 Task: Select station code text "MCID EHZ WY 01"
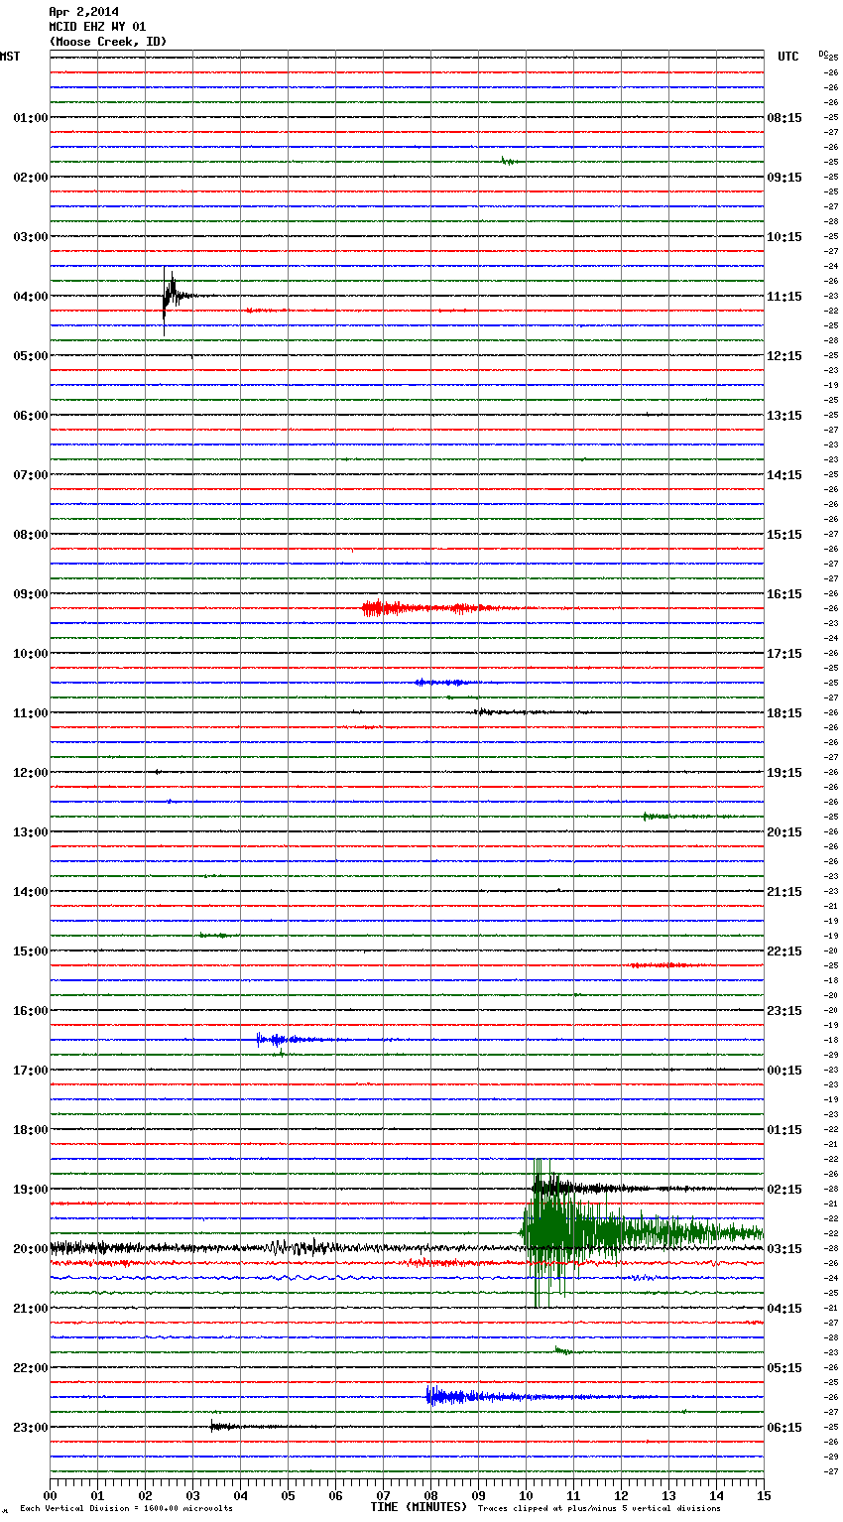click(97, 27)
